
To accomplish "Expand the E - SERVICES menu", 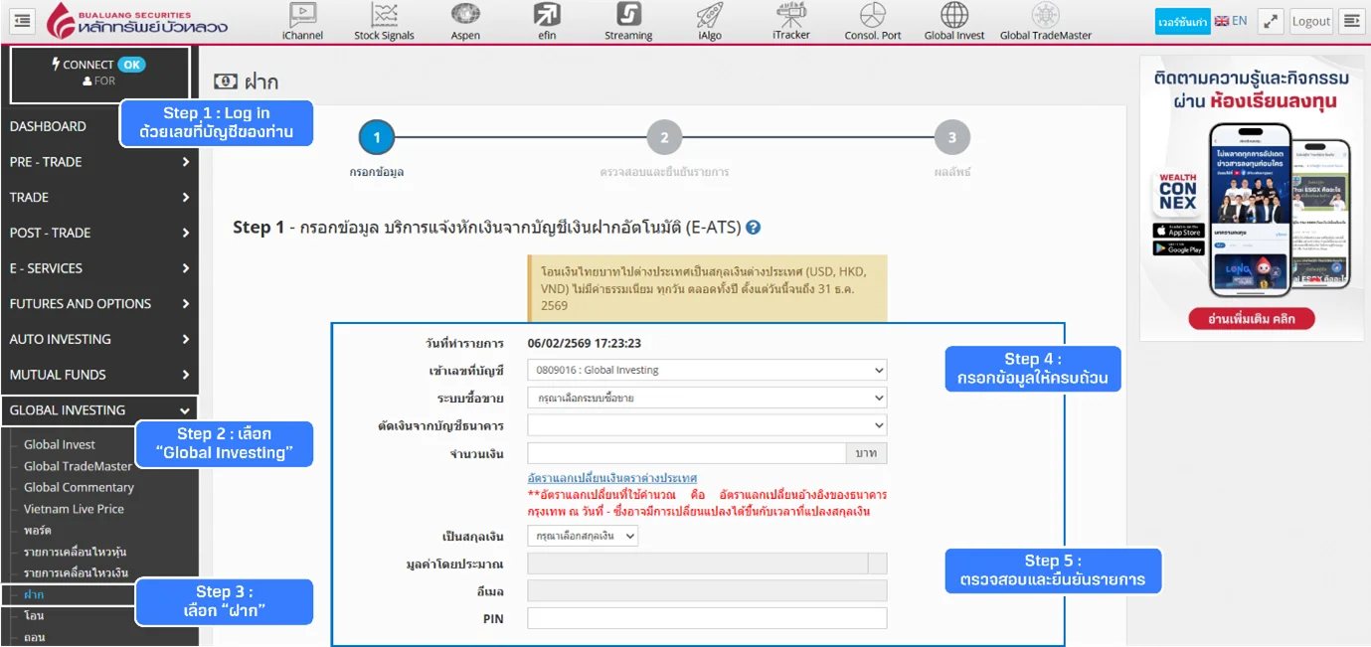I will [99, 268].
